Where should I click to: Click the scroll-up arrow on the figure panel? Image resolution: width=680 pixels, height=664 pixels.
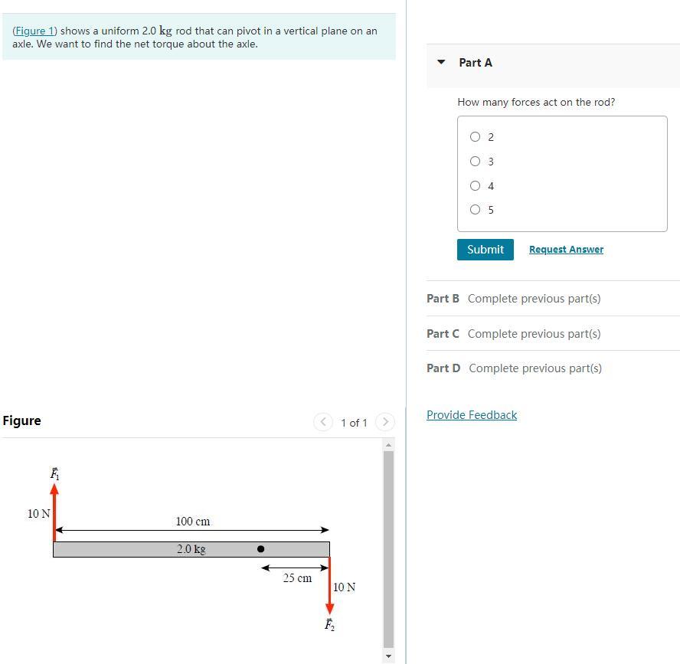coord(389,443)
